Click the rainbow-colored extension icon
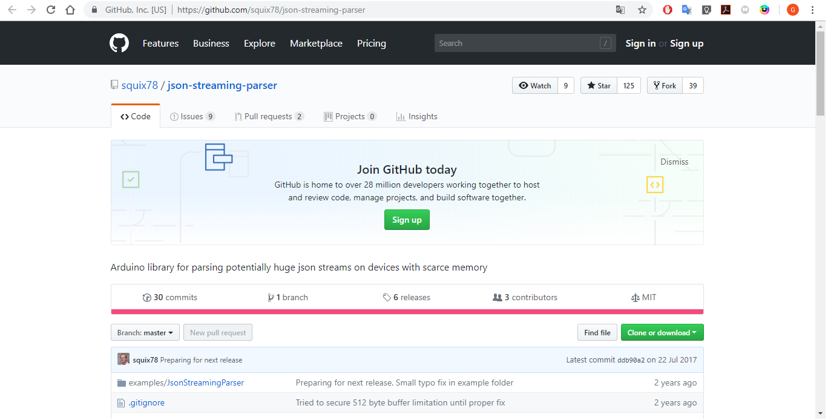This screenshot has height=420, width=828. pyautogui.click(x=764, y=10)
